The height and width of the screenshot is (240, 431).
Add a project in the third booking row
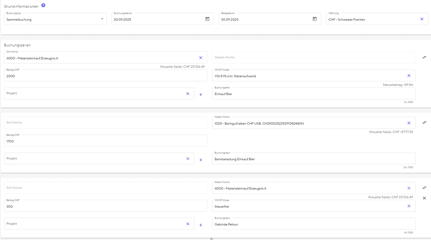201,225
